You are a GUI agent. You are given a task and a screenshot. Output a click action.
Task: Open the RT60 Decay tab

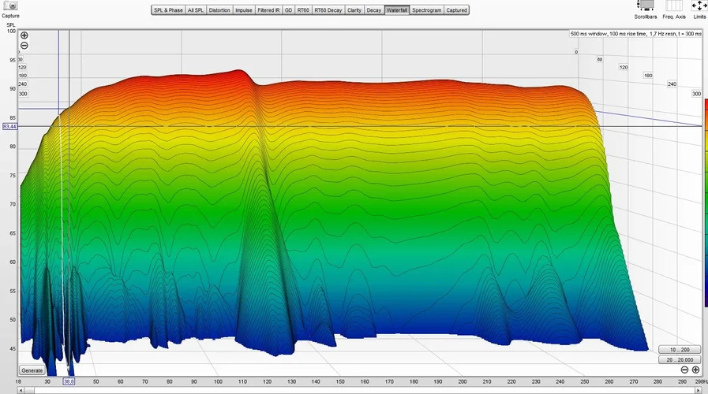pyautogui.click(x=328, y=10)
